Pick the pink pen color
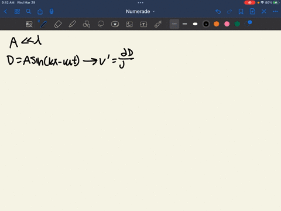Image resolution: width=281 pixels, height=211 pixels. (227, 24)
